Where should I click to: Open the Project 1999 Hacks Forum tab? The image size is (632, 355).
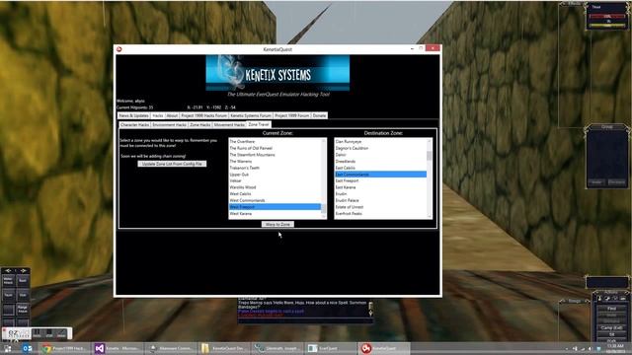pyautogui.click(x=204, y=115)
